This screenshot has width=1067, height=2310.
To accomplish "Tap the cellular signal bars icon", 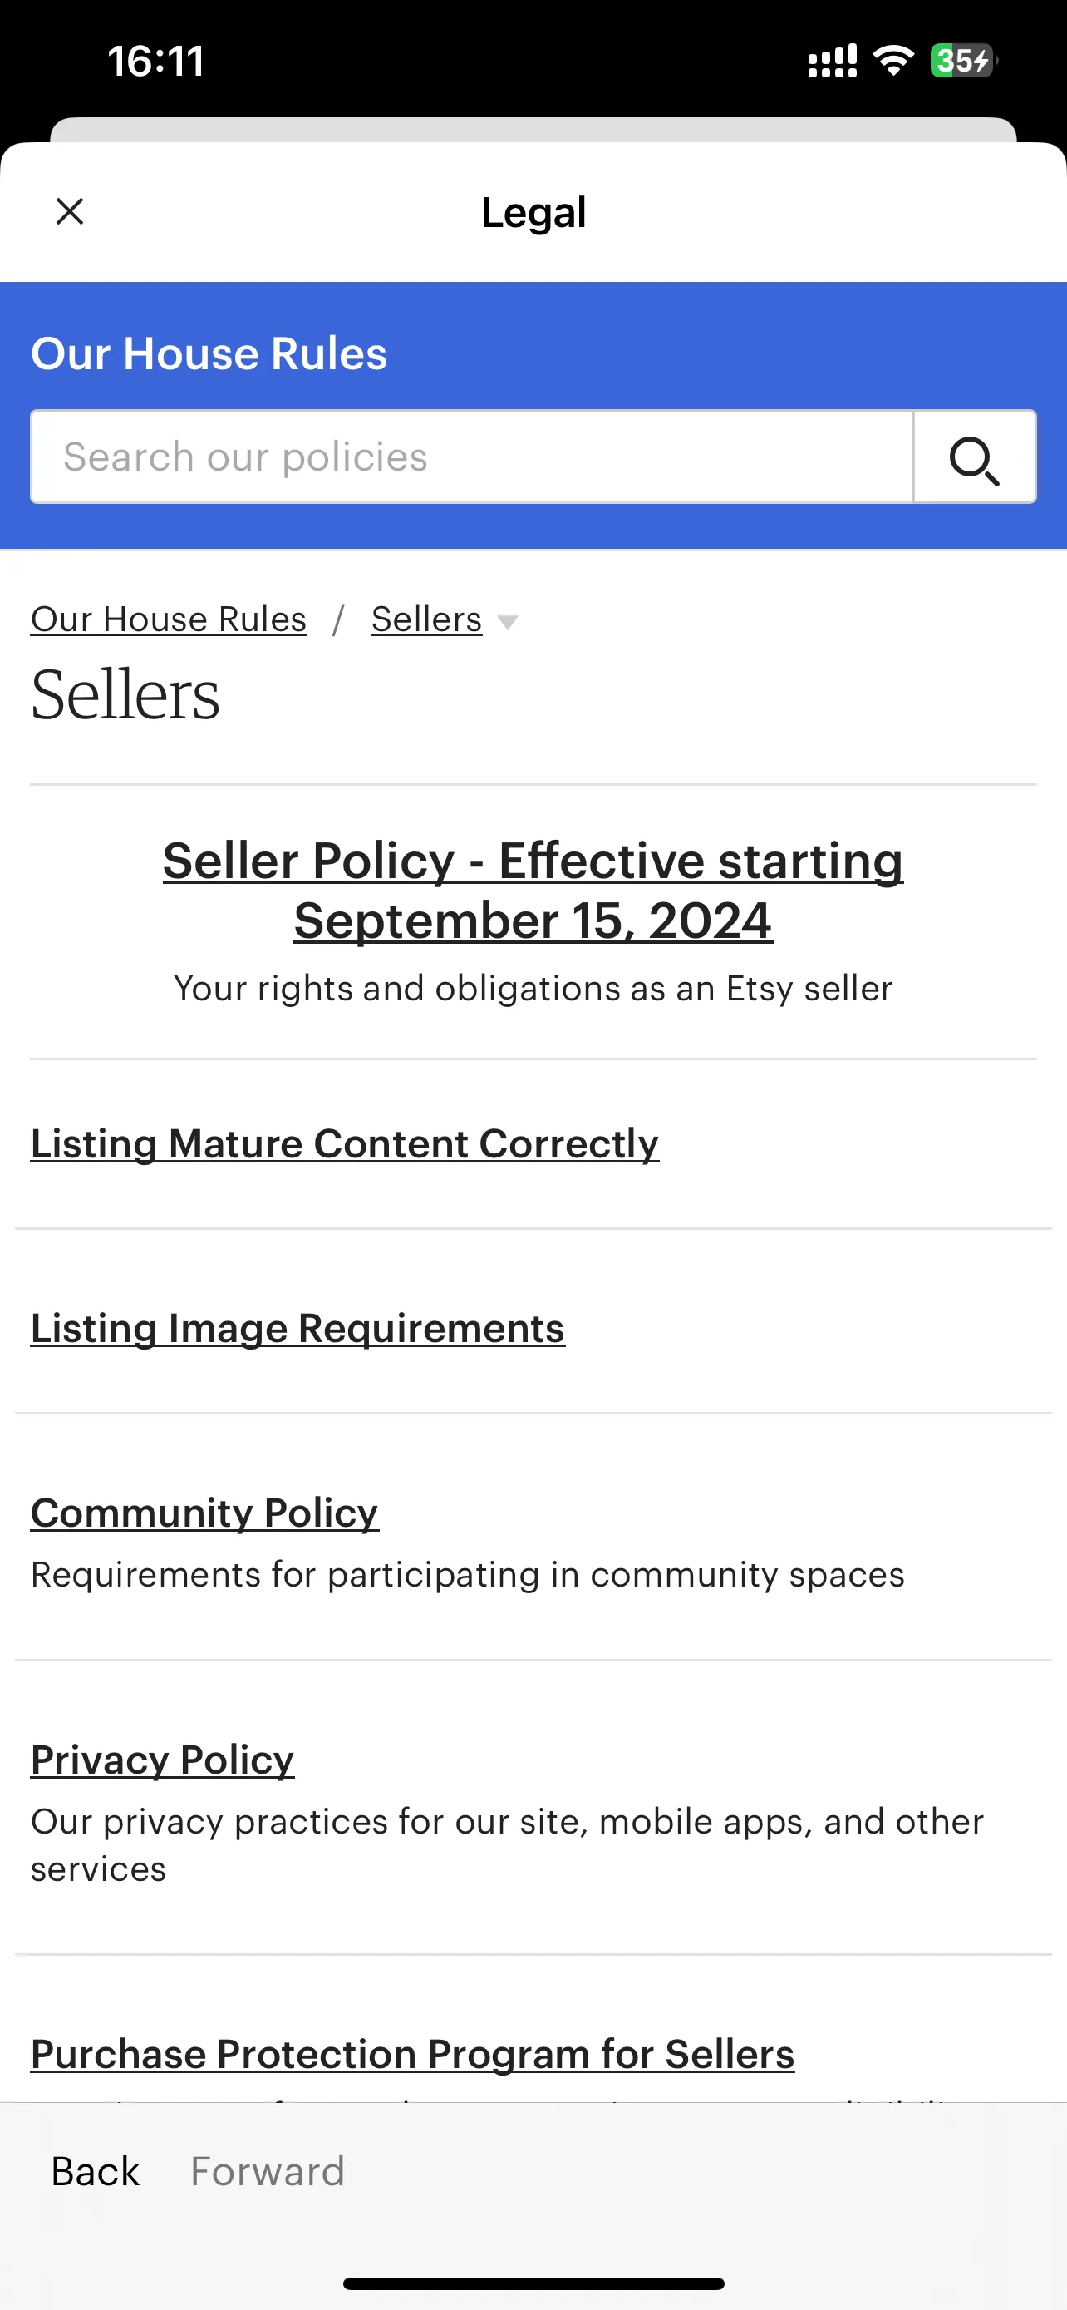I will [x=833, y=61].
